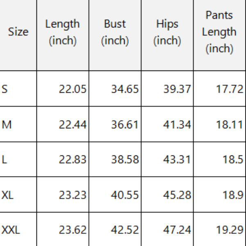Click the bust value 36.61
This screenshot has width=246, height=246.
tap(115, 124)
